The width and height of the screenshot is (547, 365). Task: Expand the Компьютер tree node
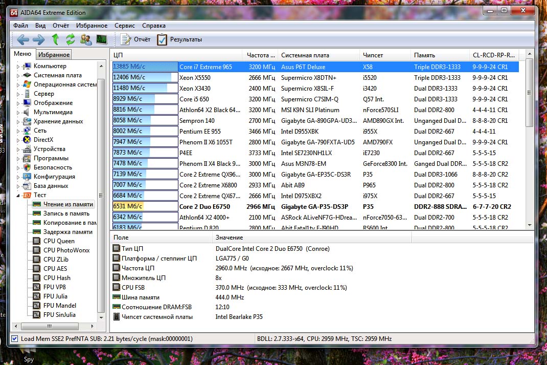pyautogui.click(x=18, y=67)
